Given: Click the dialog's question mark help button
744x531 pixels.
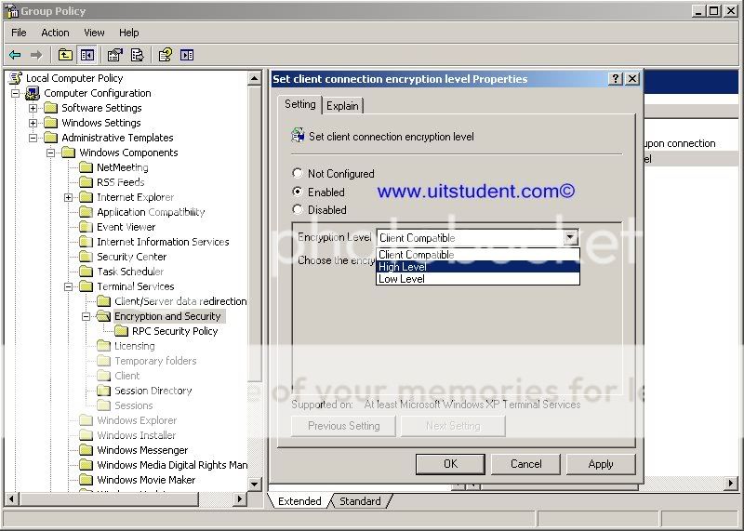Looking at the screenshot, I should [x=616, y=79].
